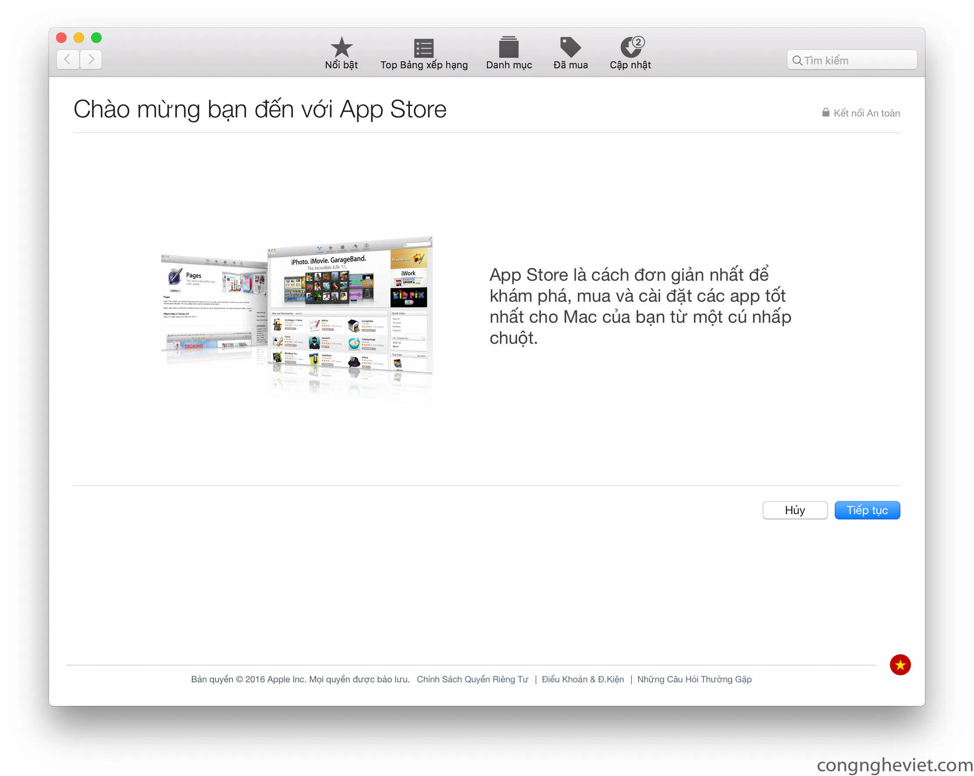Viewport: 974px width, 776px height.
Task: Open the Danh mục categories tab
Action: tap(509, 53)
